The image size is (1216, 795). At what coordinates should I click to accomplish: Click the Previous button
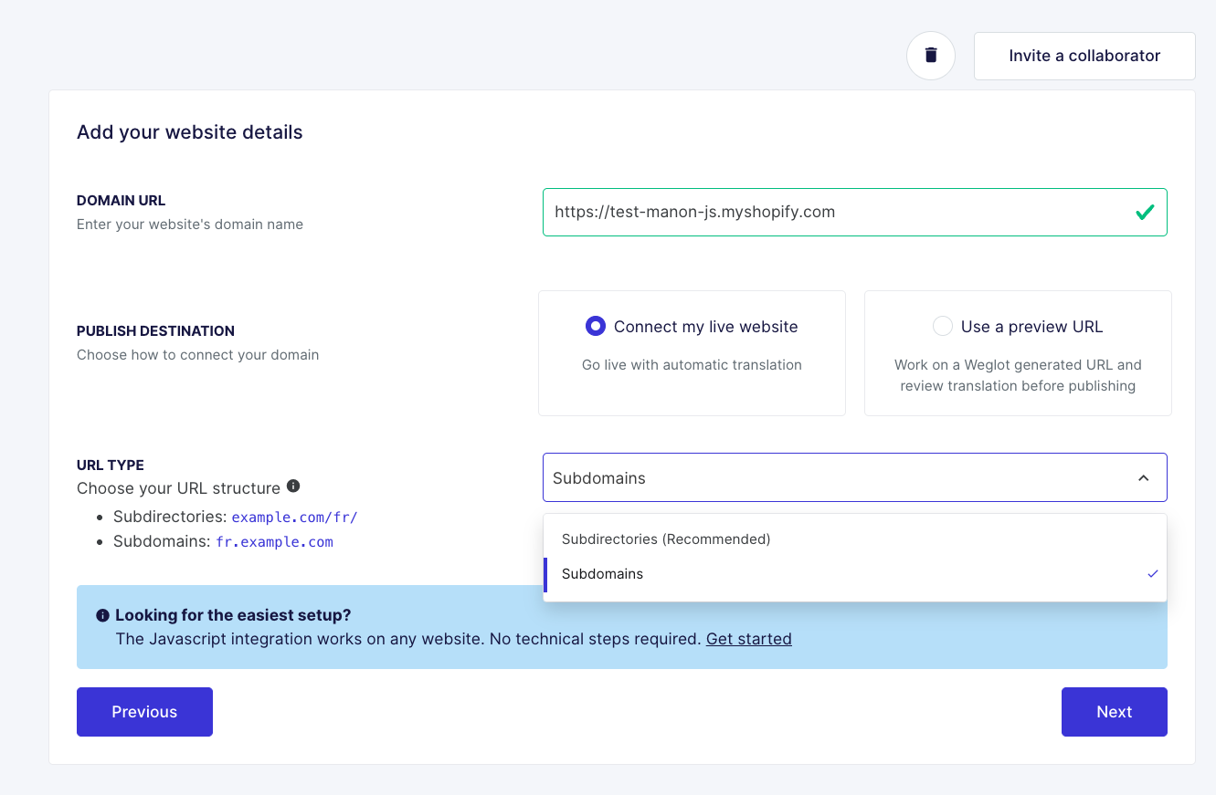click(x=144, y=712)
